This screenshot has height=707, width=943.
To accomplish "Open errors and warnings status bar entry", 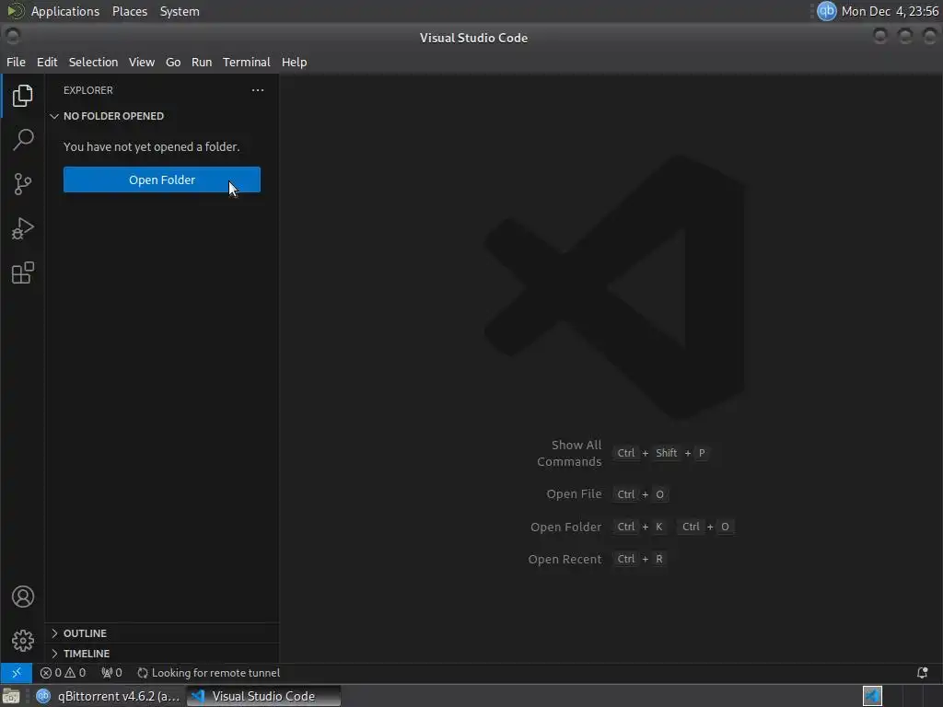I will tap(63, 673).
